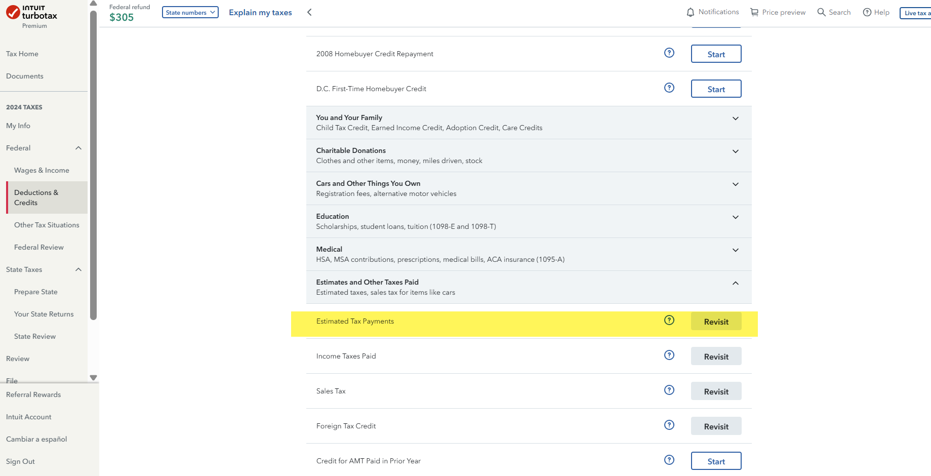Expand the You and Your Family section
This screenshot has height=476, width=931.
[735, 118]
